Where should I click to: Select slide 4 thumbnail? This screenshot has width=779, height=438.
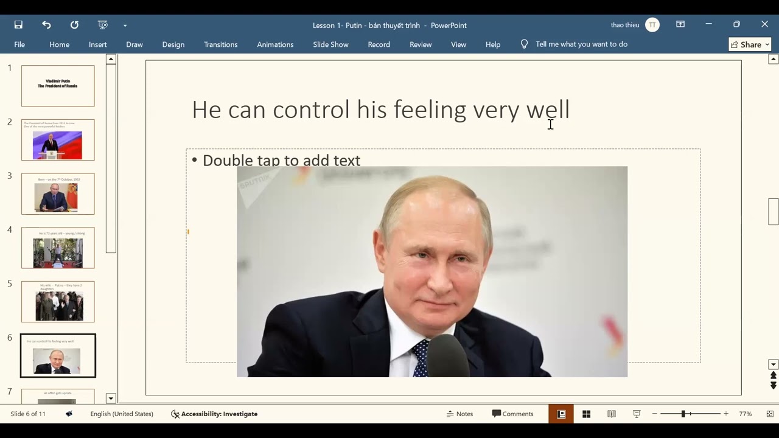pyautogui.click(x=58, y=248)
